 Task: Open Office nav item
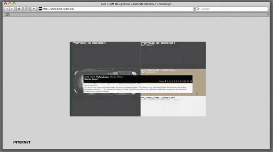[x=120, y=77]
